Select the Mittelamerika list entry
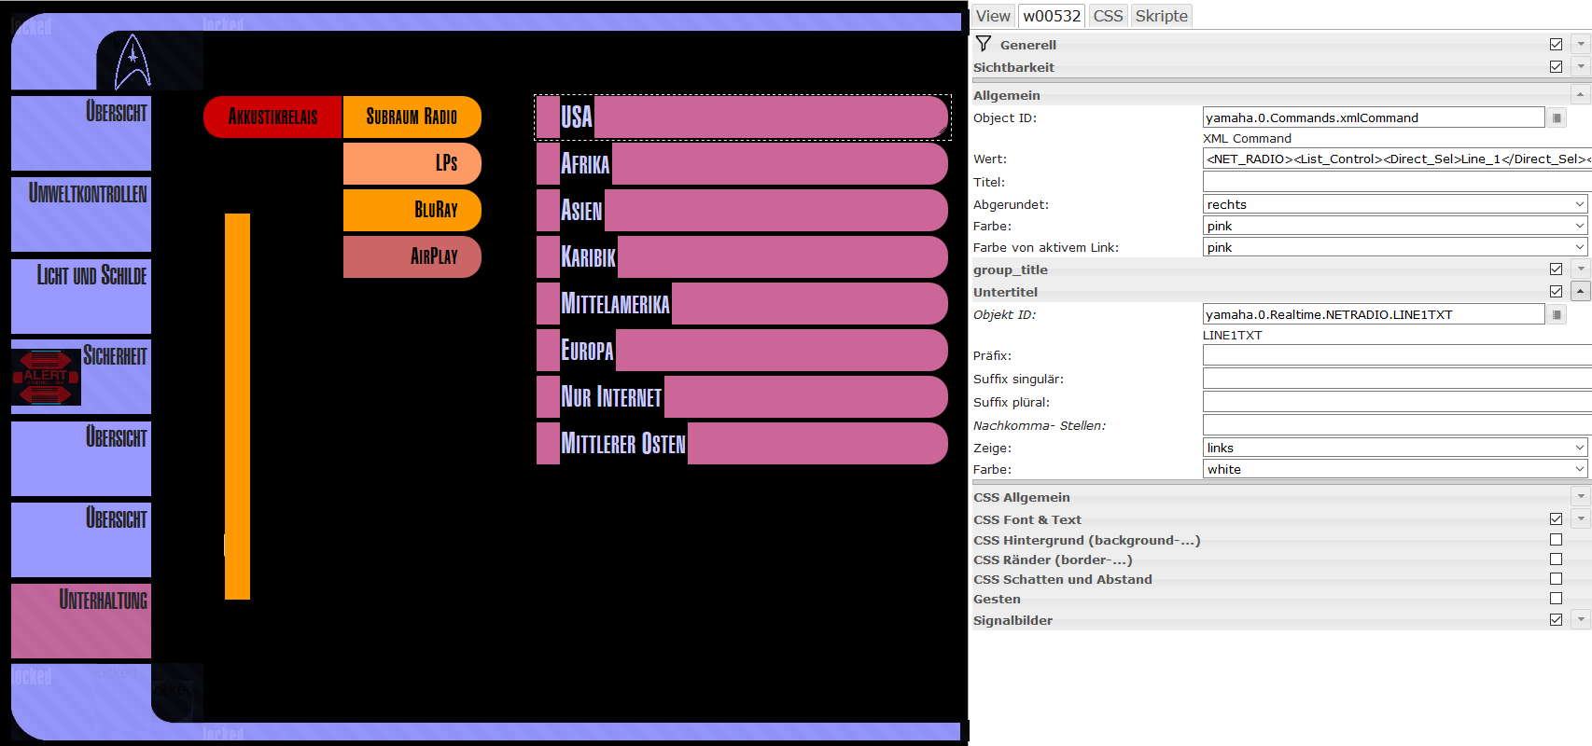This screenshot has height=746, width=1592. coord(742,303)
